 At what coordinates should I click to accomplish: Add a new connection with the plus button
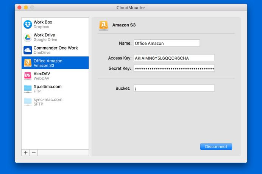26,152
